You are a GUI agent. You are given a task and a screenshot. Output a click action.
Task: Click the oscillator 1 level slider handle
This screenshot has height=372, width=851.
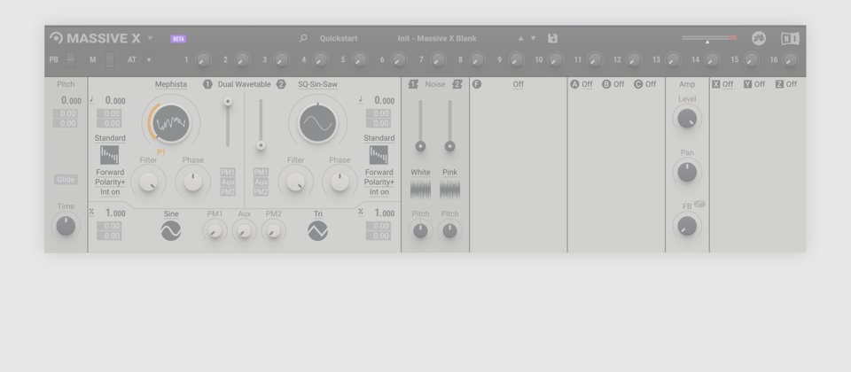[228, 102]
